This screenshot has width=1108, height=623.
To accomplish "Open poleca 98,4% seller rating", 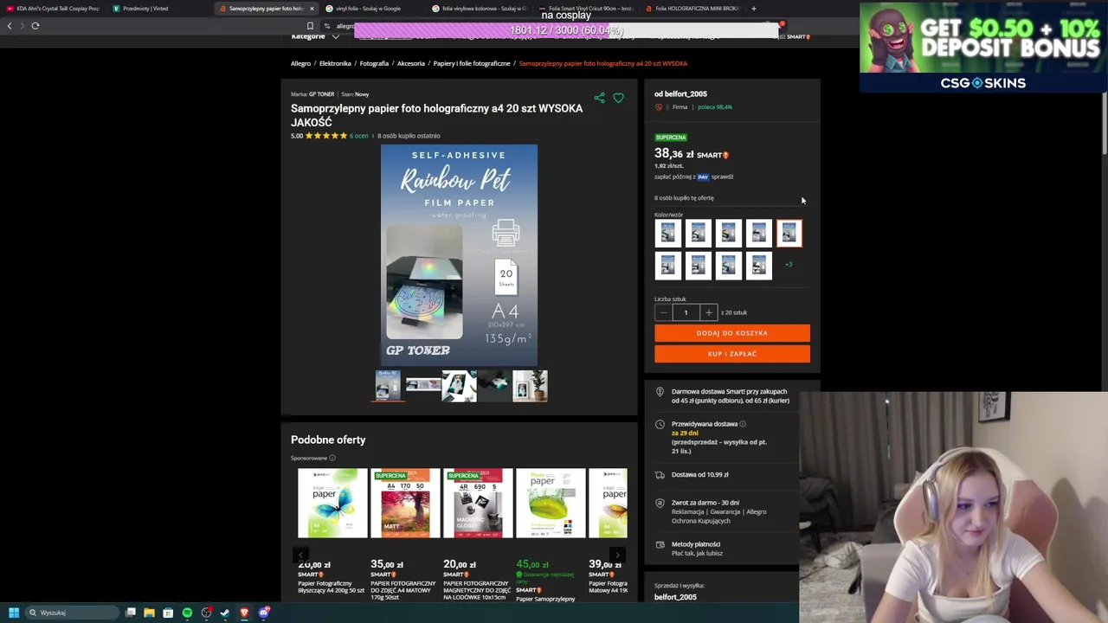I will (x=715, y=107).
